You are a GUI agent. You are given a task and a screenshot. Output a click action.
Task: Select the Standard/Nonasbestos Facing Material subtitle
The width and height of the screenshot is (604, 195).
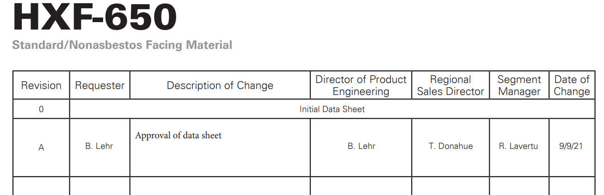pyautogui.click(x=122, y=45)
